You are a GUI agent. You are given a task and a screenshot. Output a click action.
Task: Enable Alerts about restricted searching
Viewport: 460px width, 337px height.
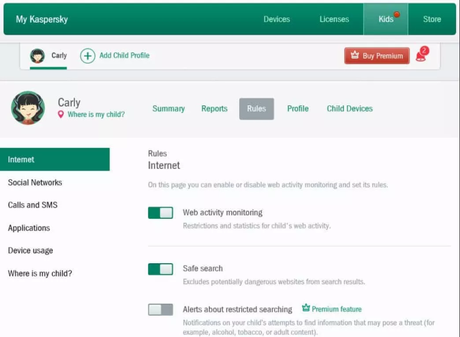pos(160,310)
